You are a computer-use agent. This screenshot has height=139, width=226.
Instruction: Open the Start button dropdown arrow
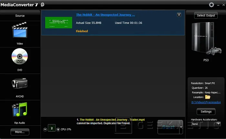[x=181, y=127]
